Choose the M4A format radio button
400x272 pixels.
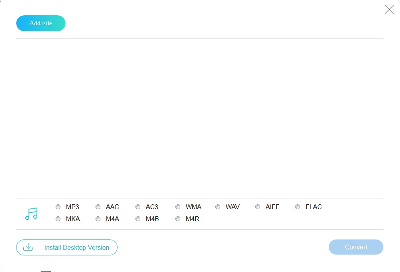tap(98, 219)
